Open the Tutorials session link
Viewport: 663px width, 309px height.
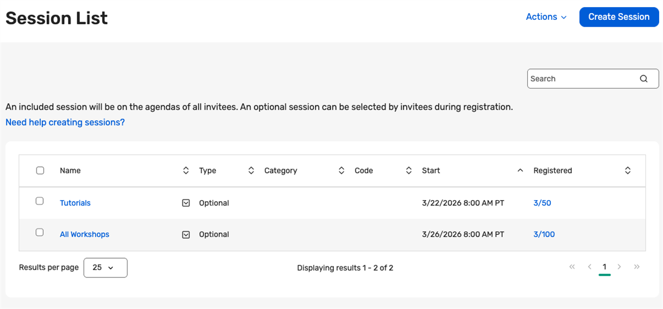(75, 203)
